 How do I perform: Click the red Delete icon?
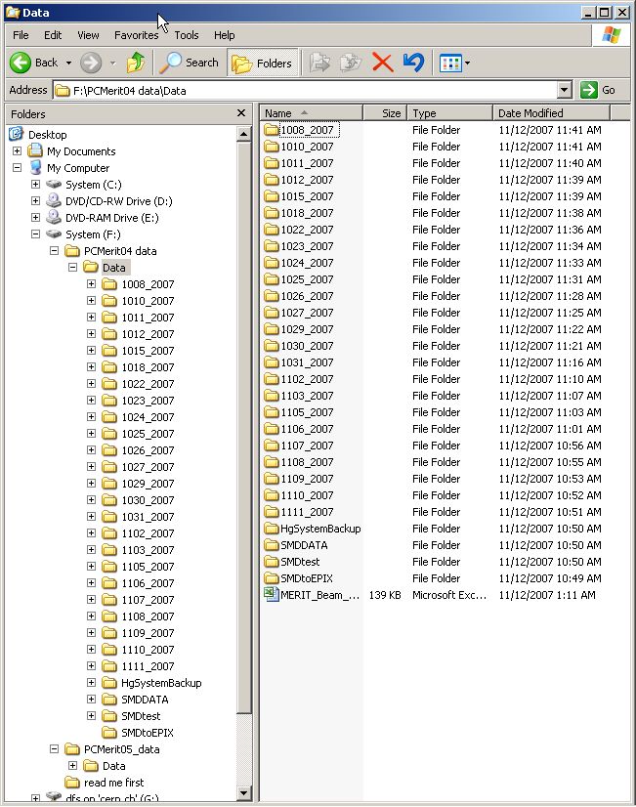coord(382,63)
